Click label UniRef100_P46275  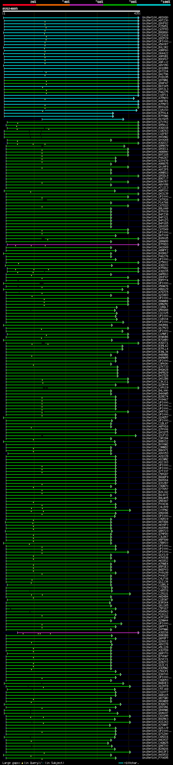[155, 92]
